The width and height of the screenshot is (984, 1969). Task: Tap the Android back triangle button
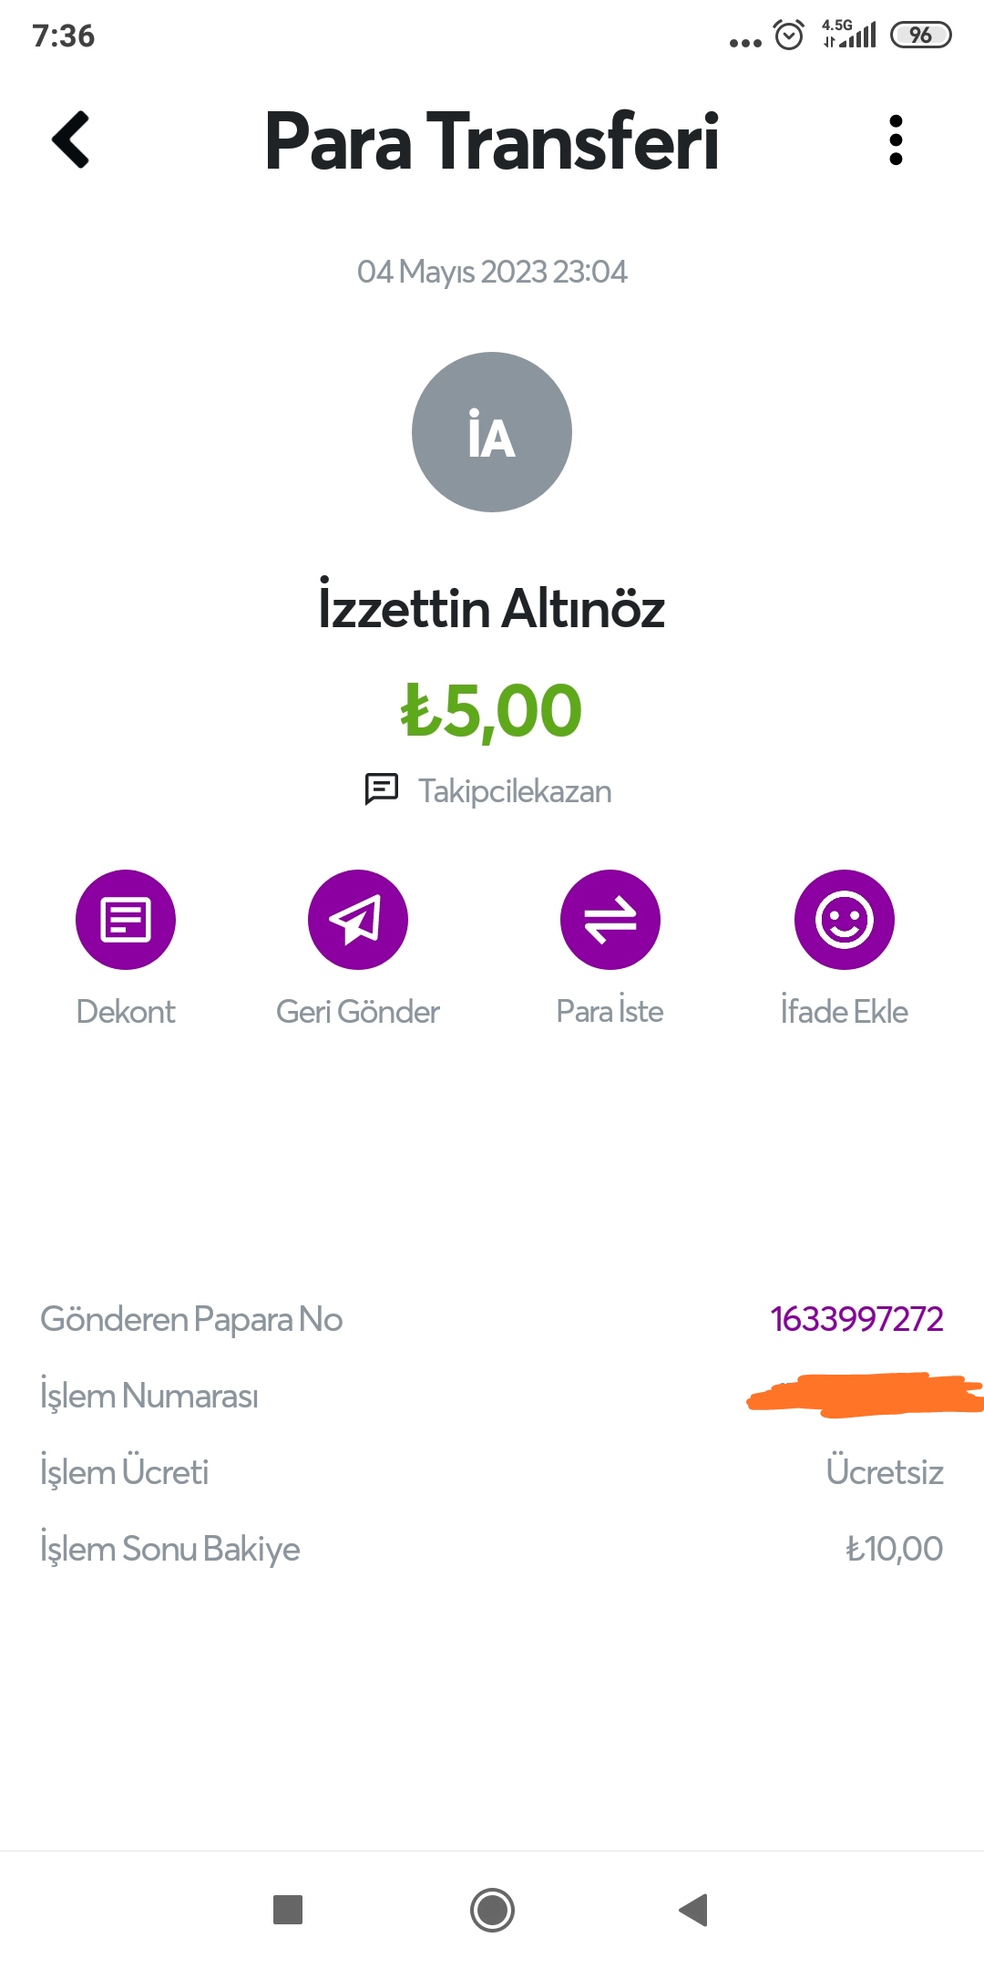coord(694,1910)
